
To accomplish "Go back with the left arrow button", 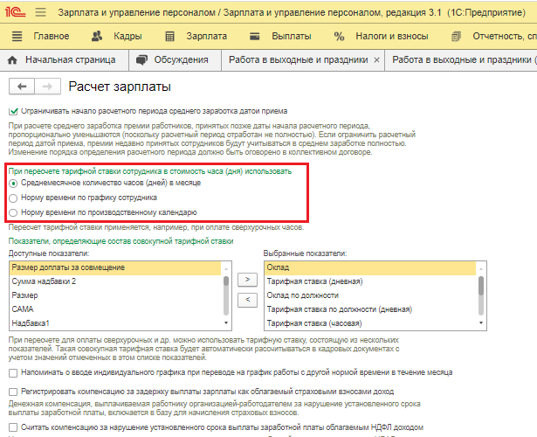I will pyautogui.click(x=22, y=87).
